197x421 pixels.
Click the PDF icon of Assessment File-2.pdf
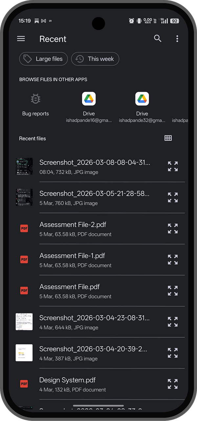click(24, 228)
